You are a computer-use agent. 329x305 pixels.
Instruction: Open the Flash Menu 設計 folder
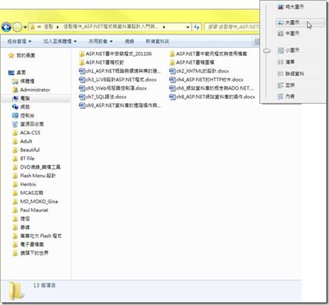[34, 176]
